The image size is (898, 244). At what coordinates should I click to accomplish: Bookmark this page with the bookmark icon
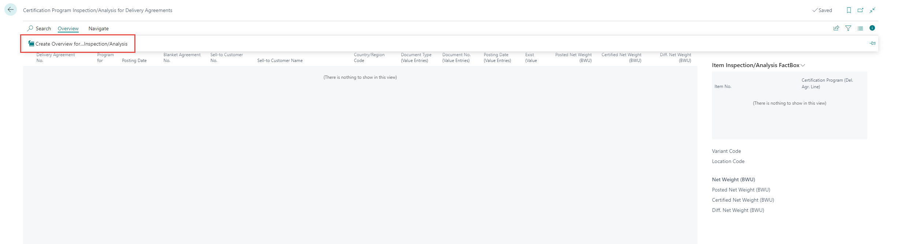tap(849, 10)
